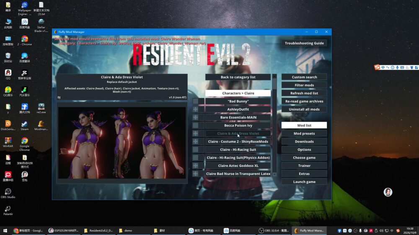Viewport: 419px width, 235px height.
Task: Open the Modmanager desktop shortcut
Action: (41, 125)
